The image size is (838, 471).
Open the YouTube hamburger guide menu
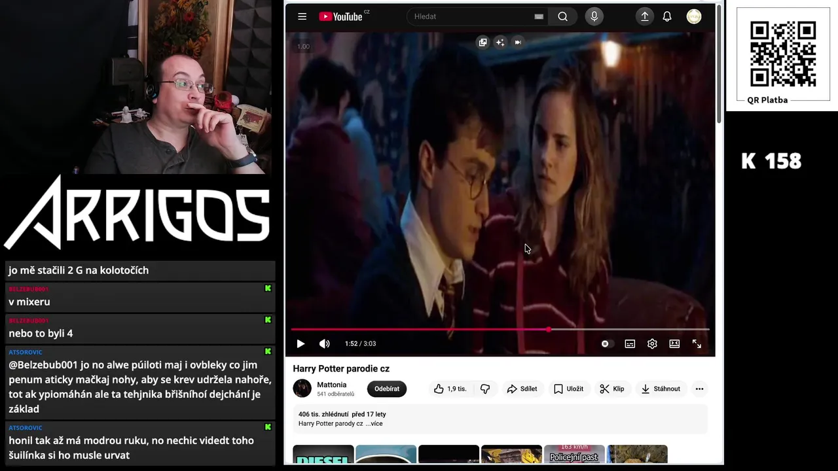pyautogui.click(x=302, y=16)
